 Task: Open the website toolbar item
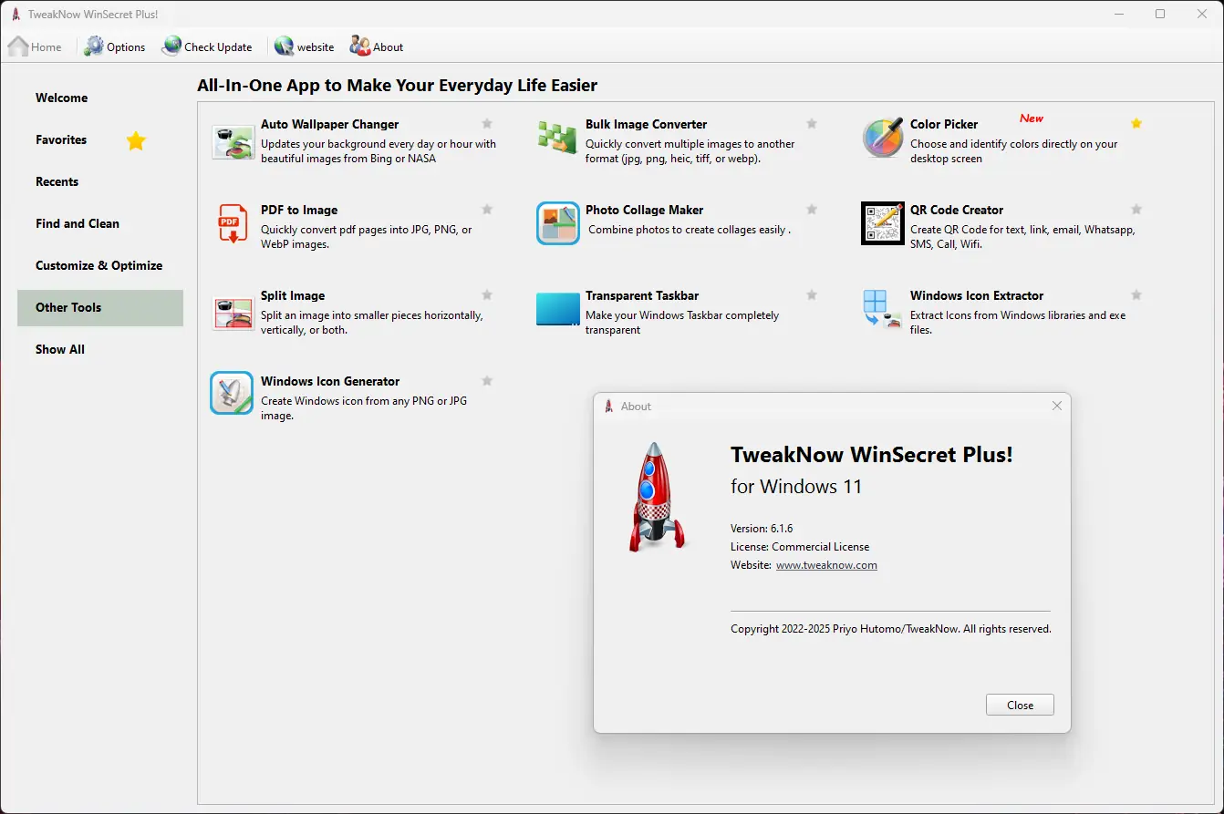(x=305, y=46)
